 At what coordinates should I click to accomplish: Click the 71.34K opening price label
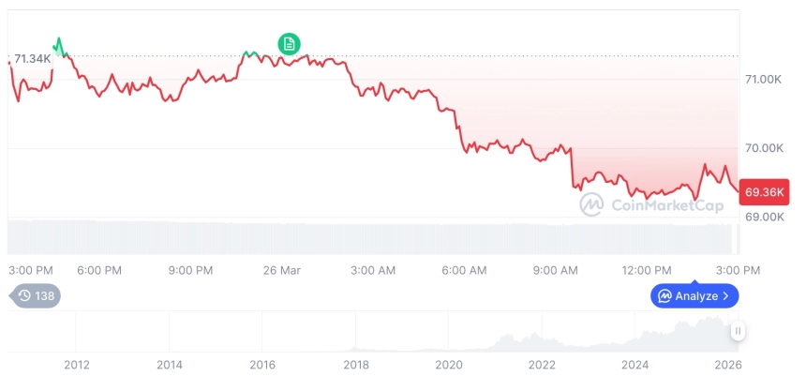[33, 59]
